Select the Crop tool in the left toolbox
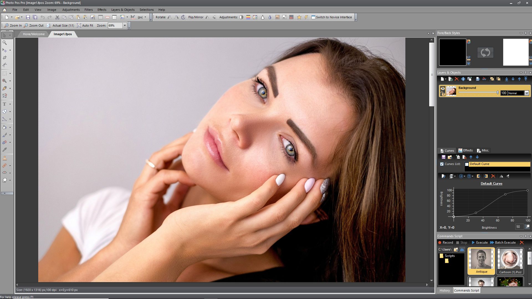This screenshot has width=532, height=299. 5,58
